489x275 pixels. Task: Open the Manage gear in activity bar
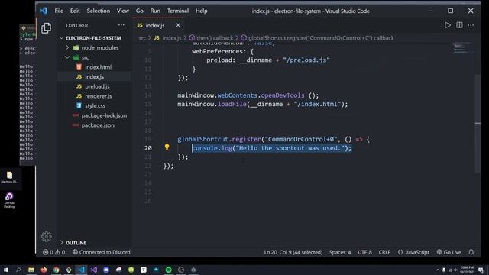pyautogui.click(x=46, y=237)
